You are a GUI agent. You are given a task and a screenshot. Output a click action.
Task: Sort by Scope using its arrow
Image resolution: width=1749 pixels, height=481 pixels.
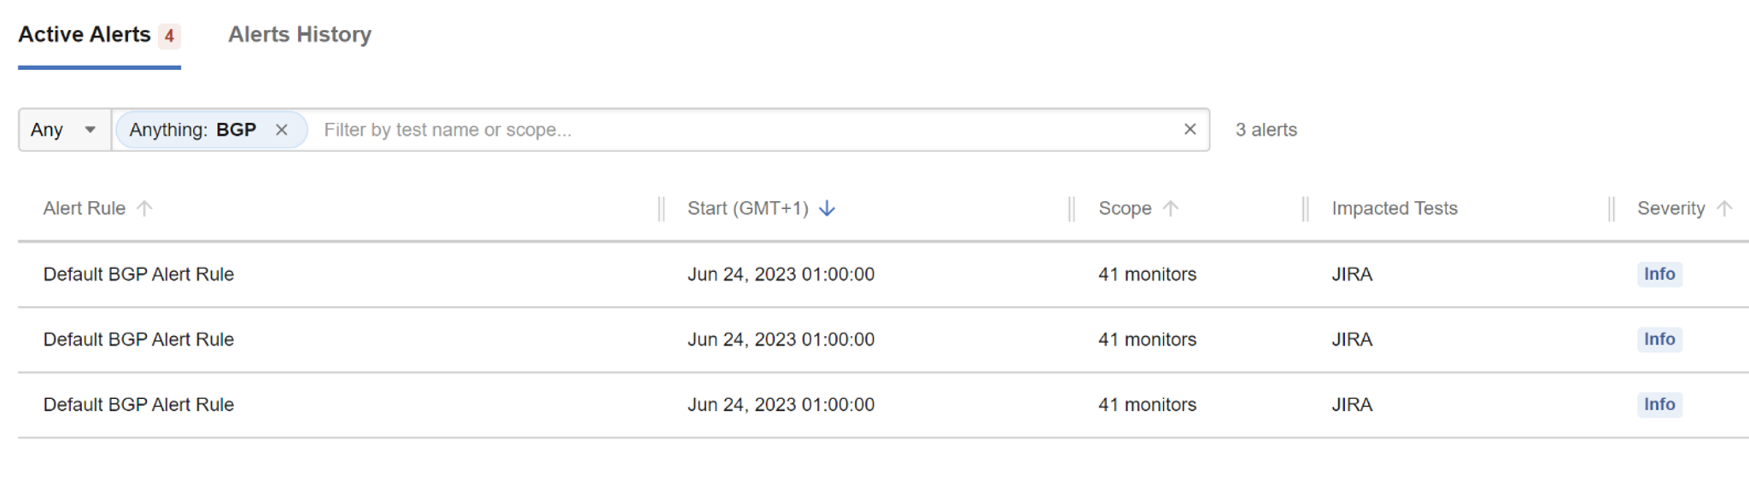pos(1170,208)
